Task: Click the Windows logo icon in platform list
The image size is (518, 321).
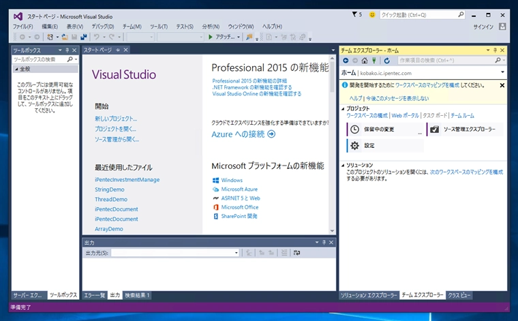Action: point(216,180)
